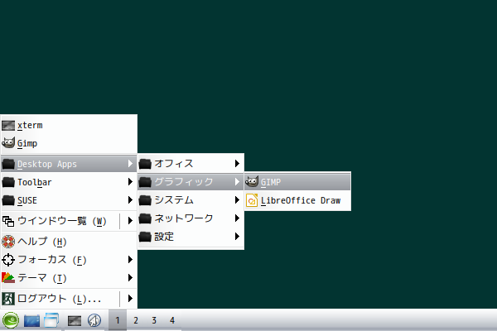Launch xterm from the menu
Screen dimensions: 497x331
pos(69,126)
